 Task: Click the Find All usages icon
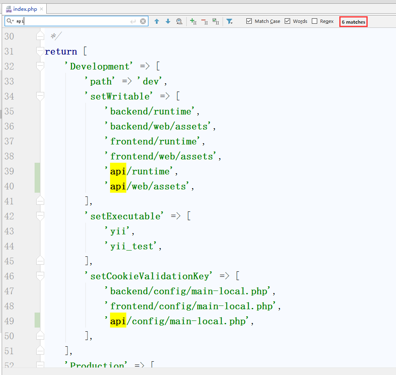[179, 21]
